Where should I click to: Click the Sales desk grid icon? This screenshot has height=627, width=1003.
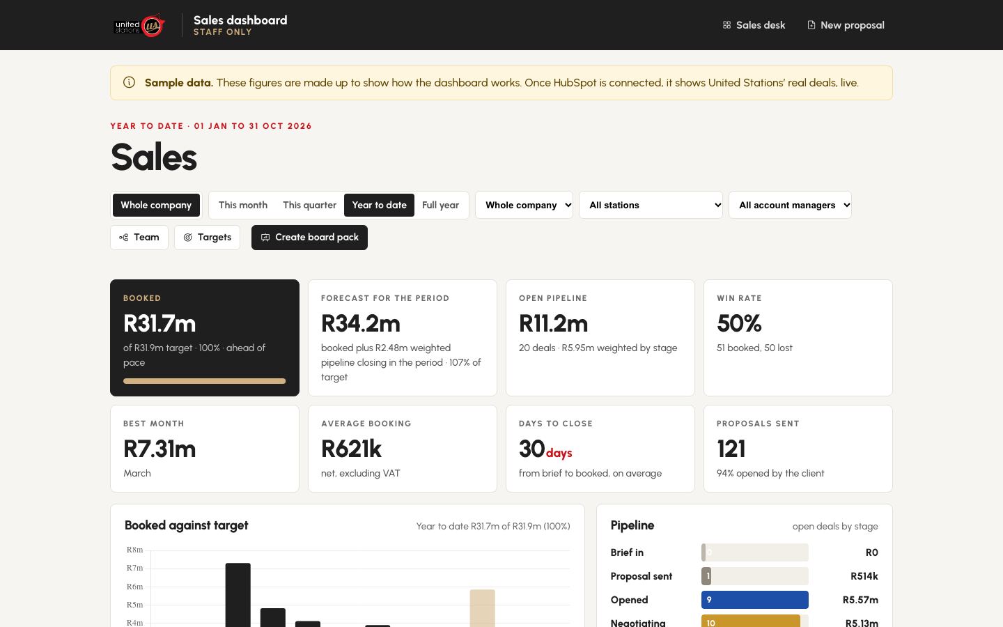(x=726, y=25)
